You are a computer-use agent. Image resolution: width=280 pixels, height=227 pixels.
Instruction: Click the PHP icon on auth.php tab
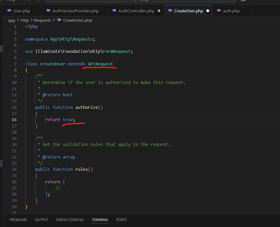[x=219, y=11]
